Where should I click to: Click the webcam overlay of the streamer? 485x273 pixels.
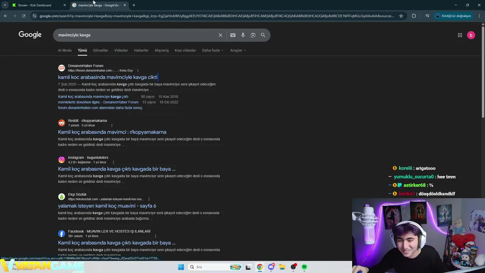(418, 236)
